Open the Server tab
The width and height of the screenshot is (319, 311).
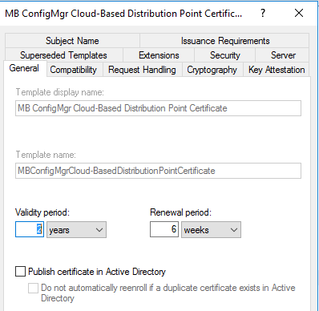(283, 55)
